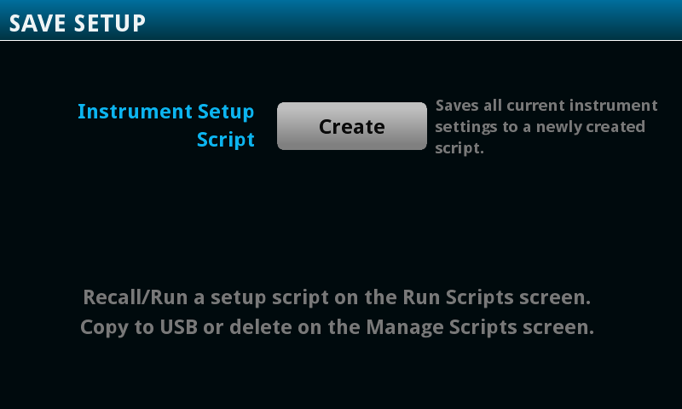Click the words Manage Scripts in the hint
Image resolution: width=682 pixels, height=409 pixels.
click(441, 327)
